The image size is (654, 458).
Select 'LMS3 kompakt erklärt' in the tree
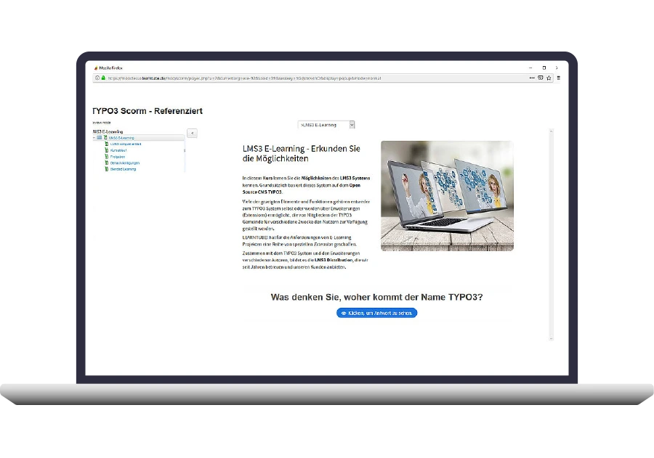(126, 144)
